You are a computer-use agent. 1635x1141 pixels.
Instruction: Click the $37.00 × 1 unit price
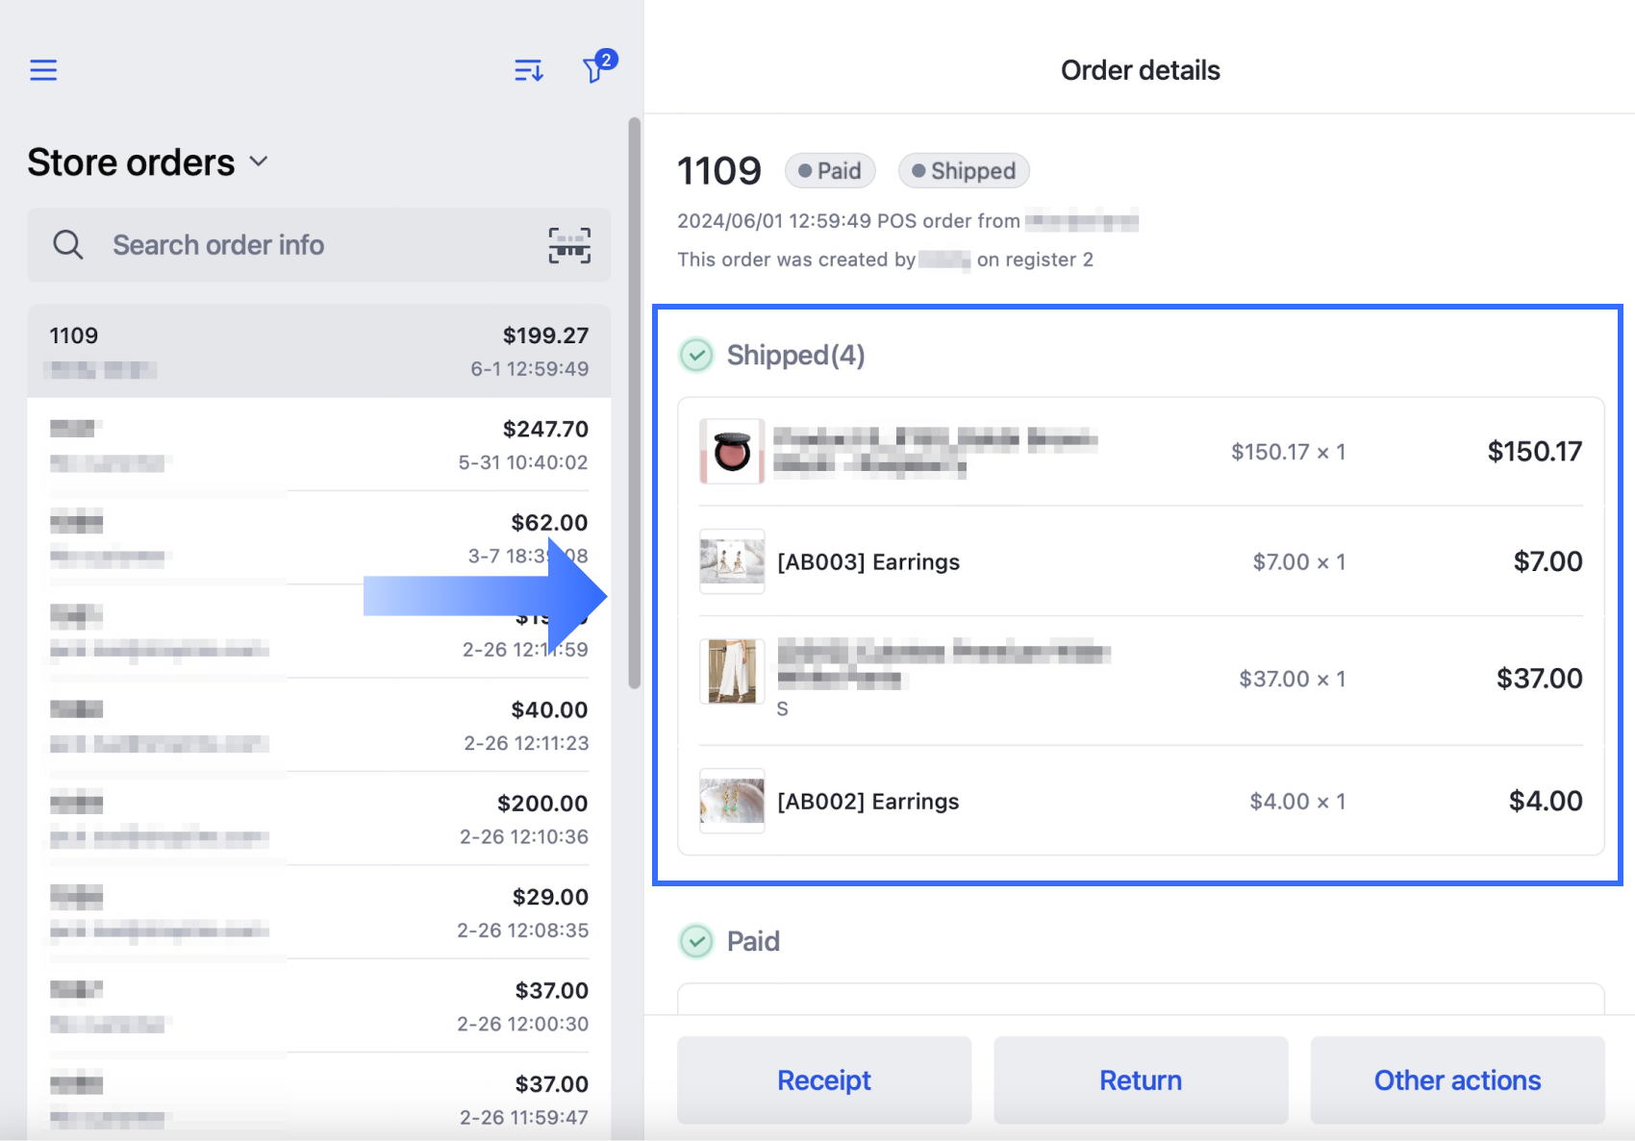point(1293,679)
